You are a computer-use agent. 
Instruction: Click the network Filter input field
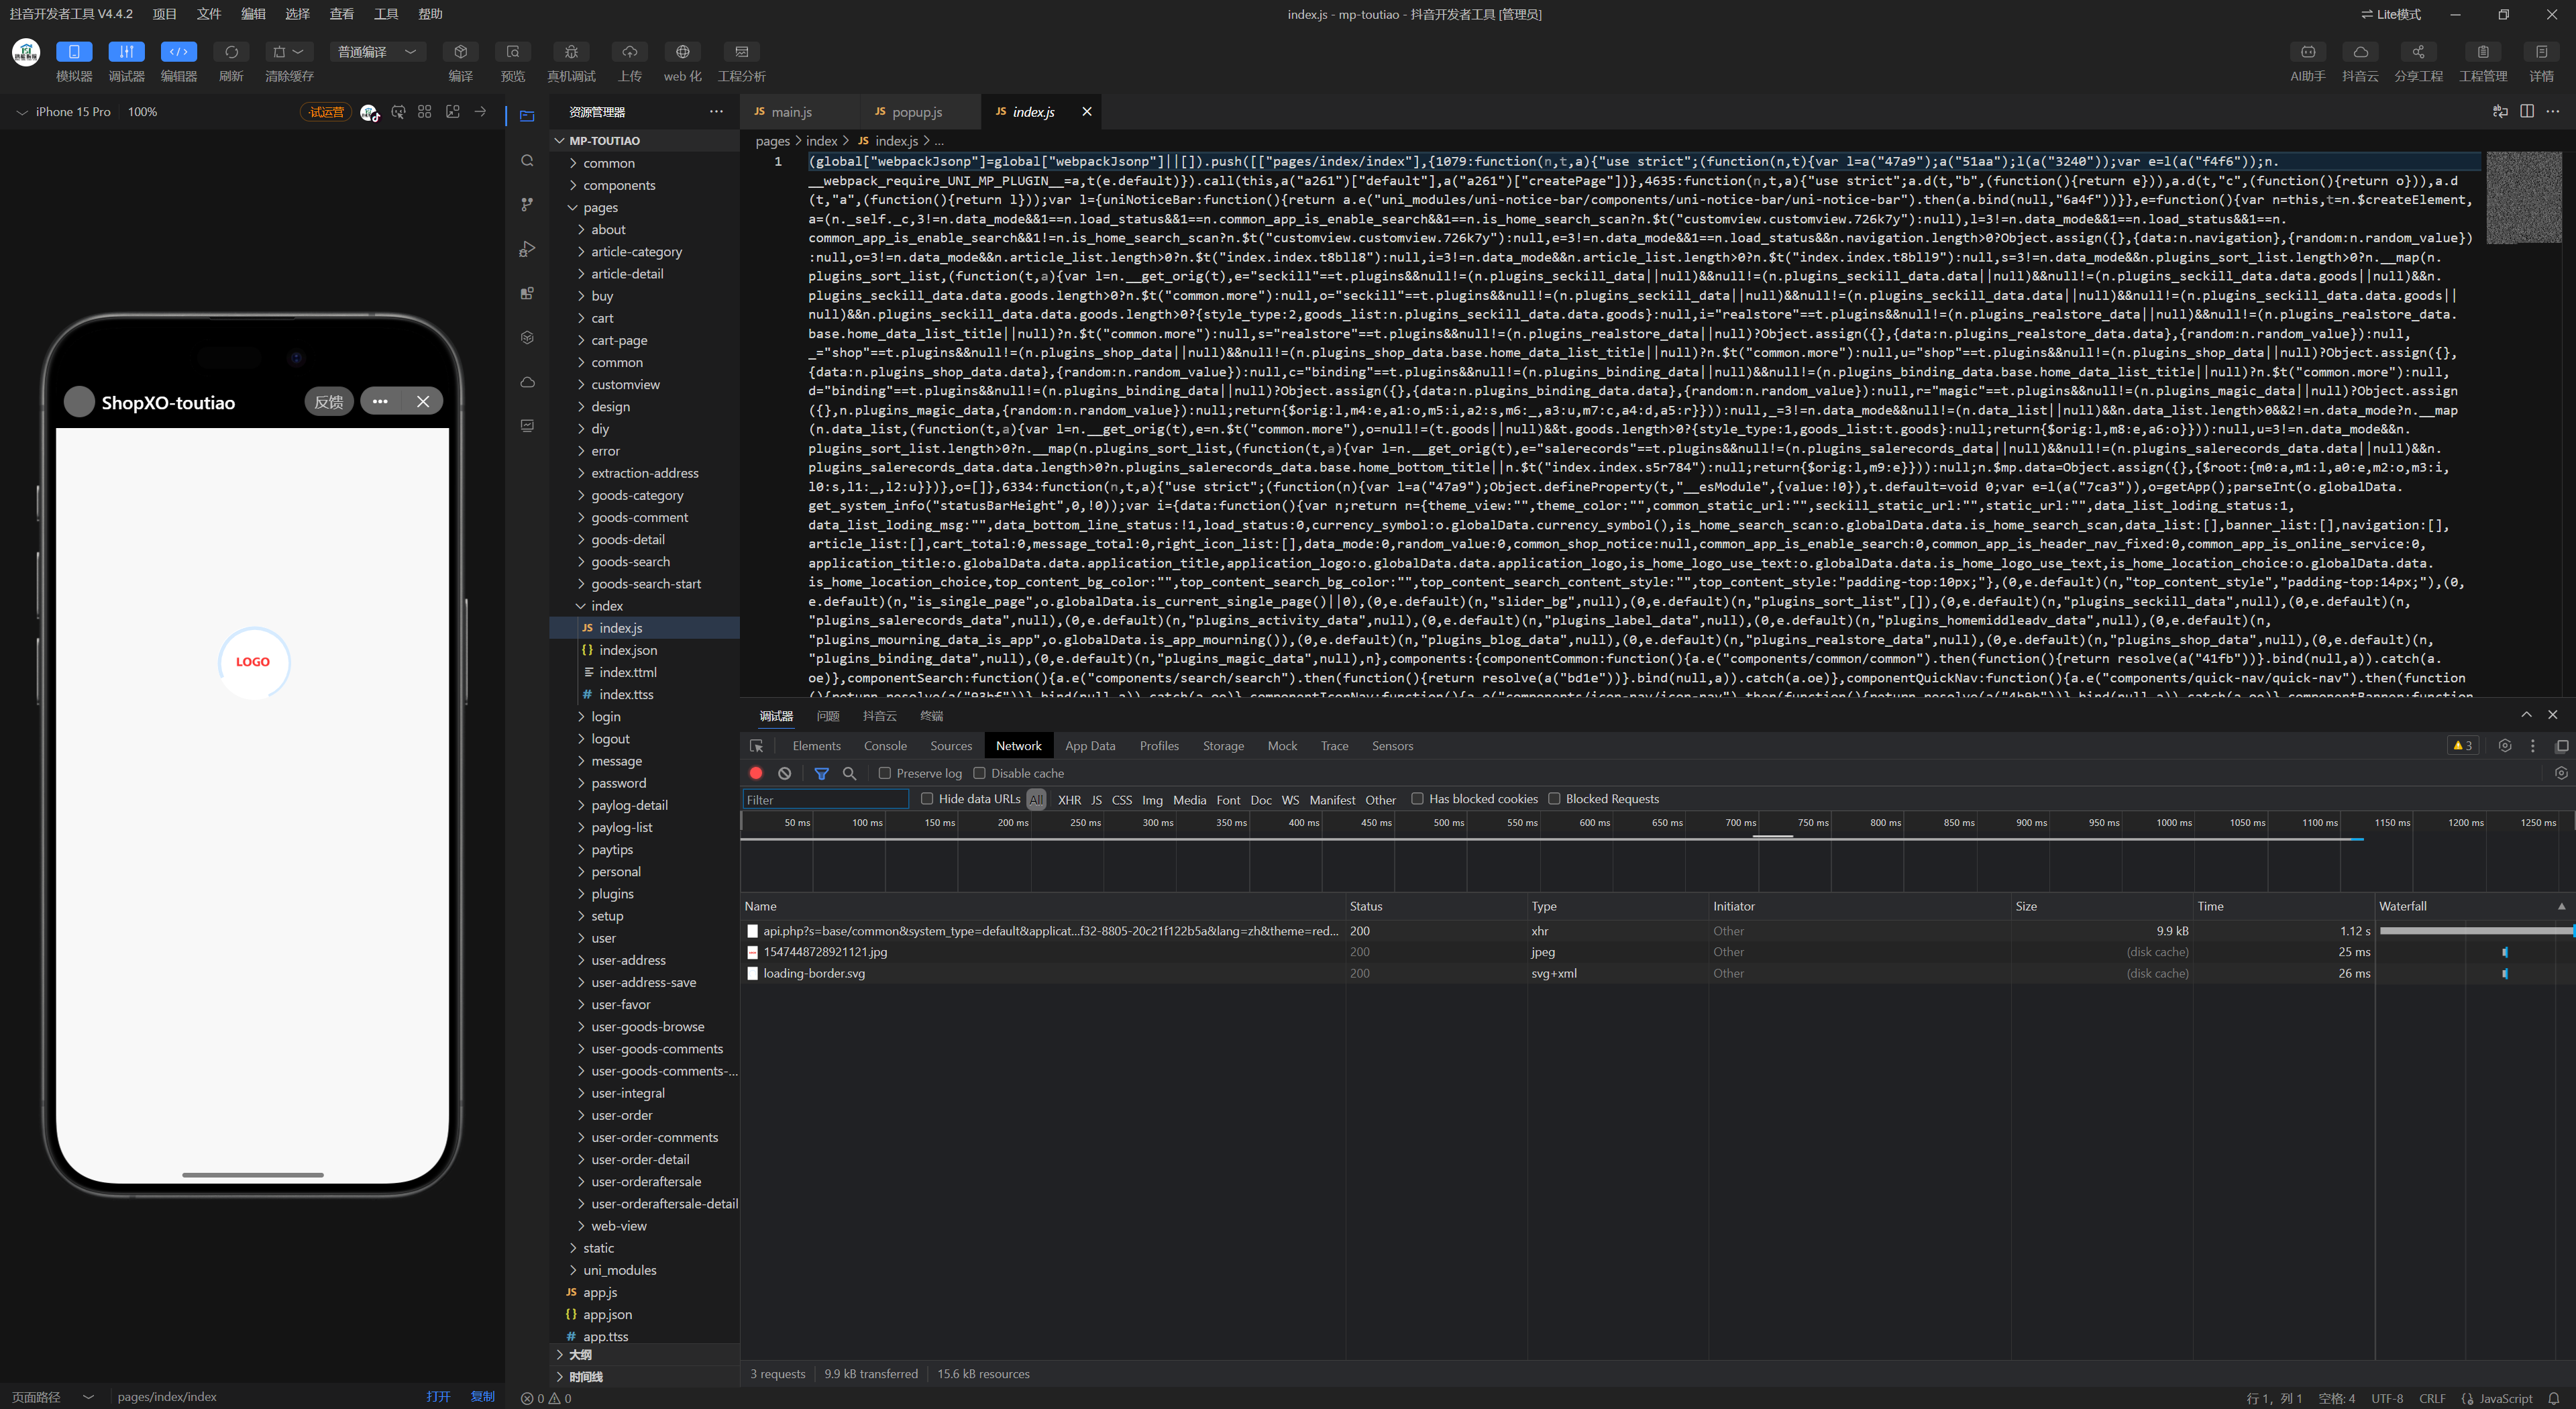tap(825, 800)
